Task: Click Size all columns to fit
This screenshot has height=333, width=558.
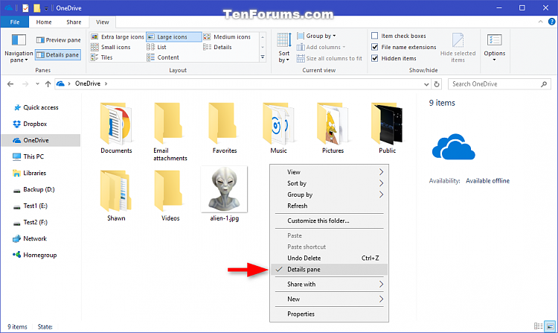Action: click(x=329, y=58)
